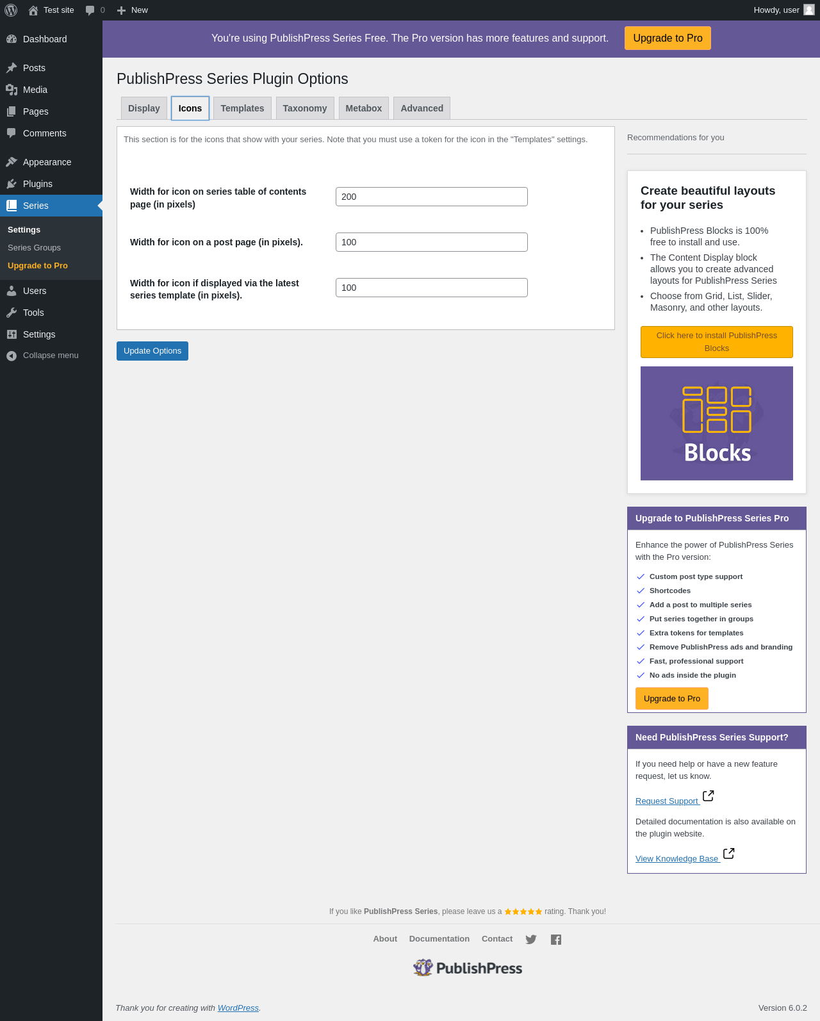The height and width of the screenshot is (1021, 820).
Task: Click the Users person icon
Action: [12, 291]
